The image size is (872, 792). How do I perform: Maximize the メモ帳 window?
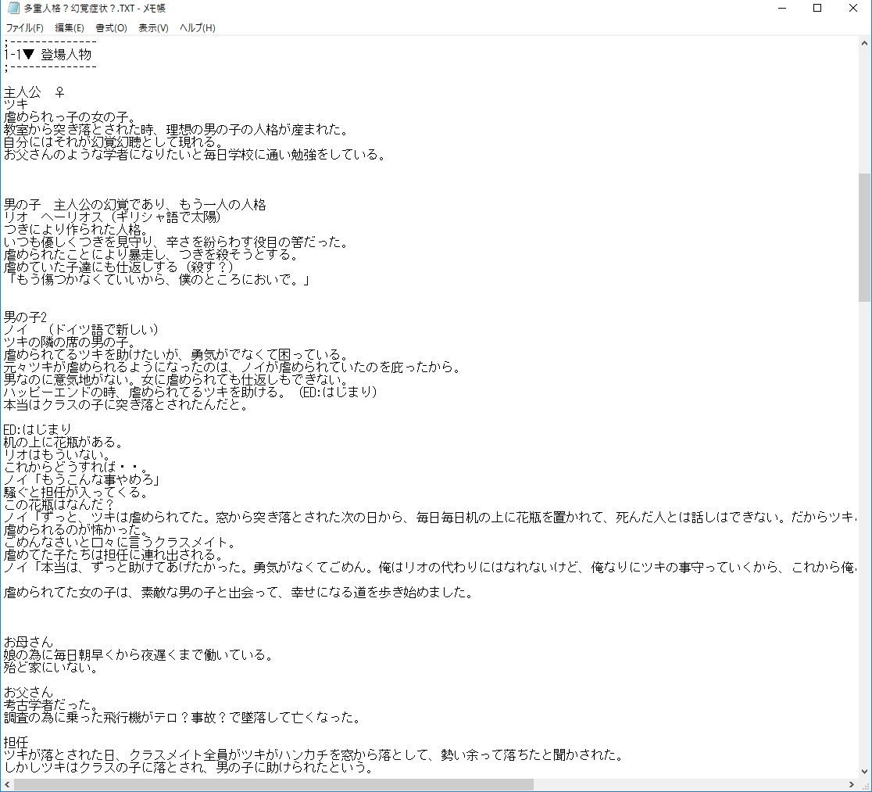click(817, 9)
